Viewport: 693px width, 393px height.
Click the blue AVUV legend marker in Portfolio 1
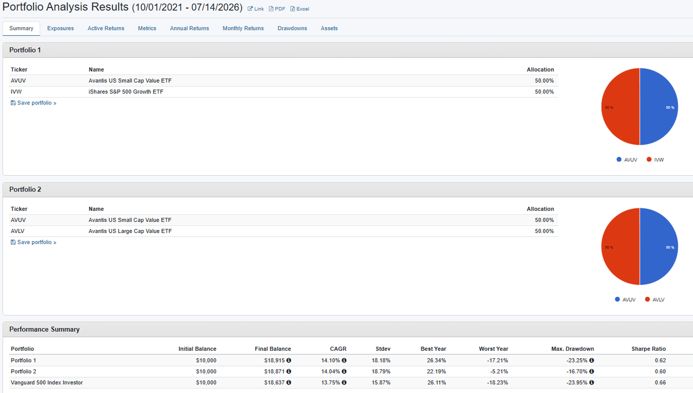[619, 160]
